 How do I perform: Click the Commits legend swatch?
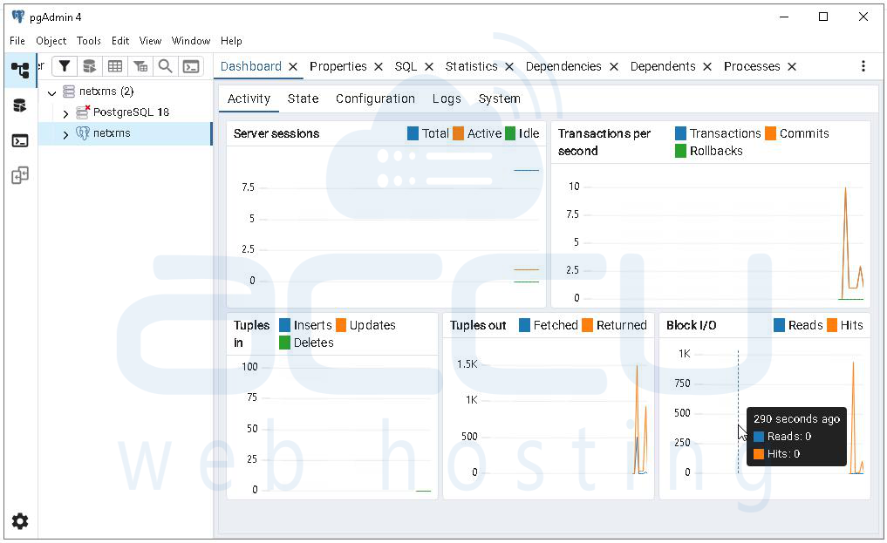click(770, 133)
